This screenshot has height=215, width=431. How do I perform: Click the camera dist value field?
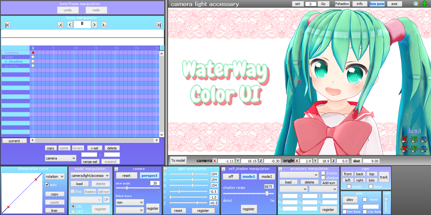pos(371,161)
